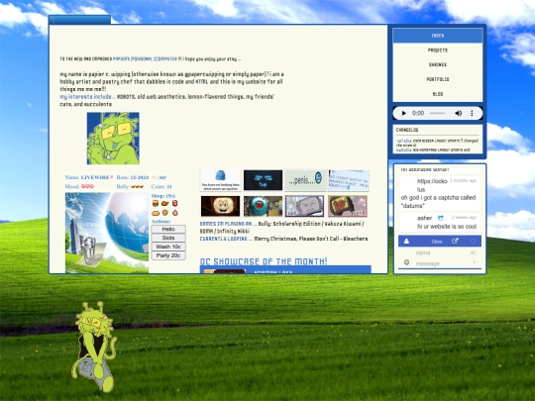This screenshot has width=535, height=401.
Task: Open the INDEX navigation tab
Action: [x=438, y=36]
